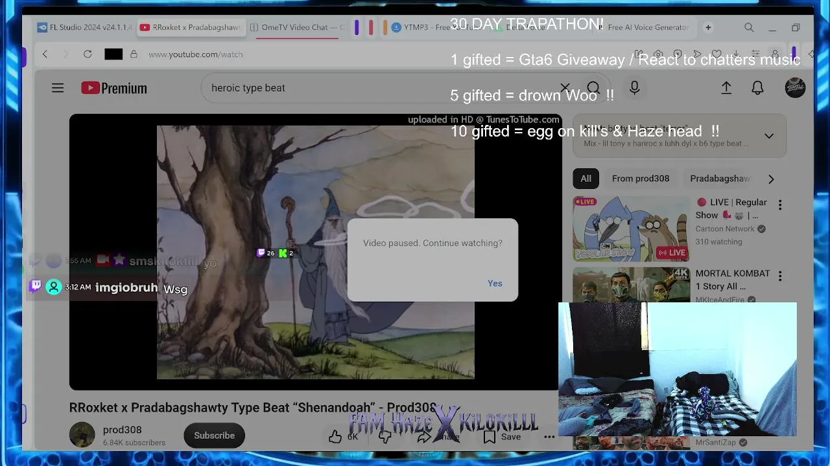Open the "LIVE | Regular Show" video title
The height and width of the screenshot is (466, 830).
pyautogui.click(x=731, y=209)
